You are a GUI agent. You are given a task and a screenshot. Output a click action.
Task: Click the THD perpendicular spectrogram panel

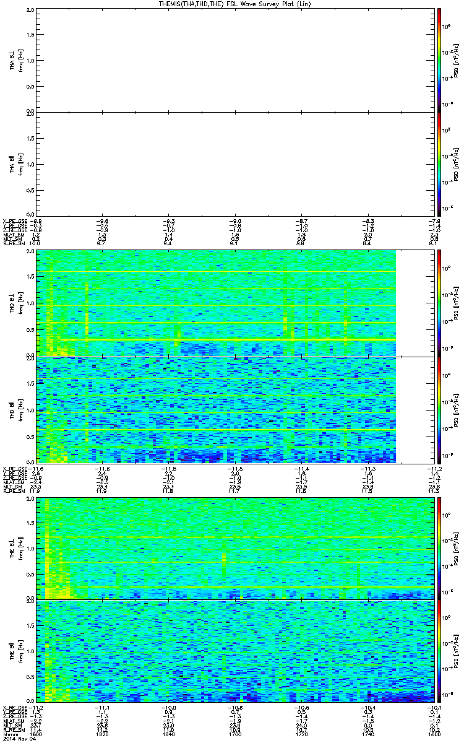coord(234,303)
